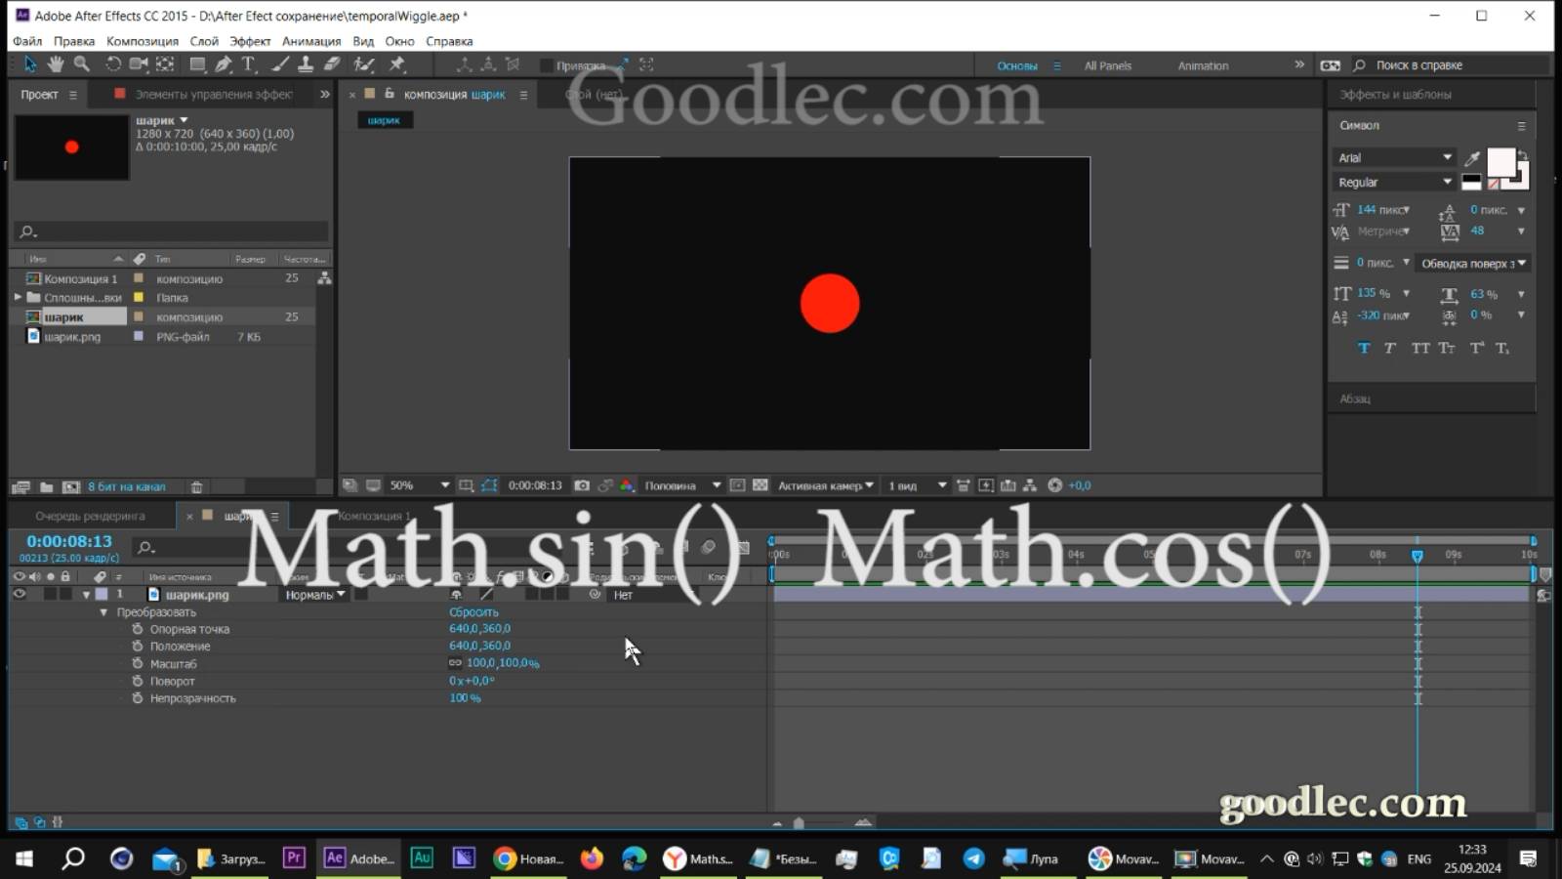
Task: Toggle the stopwatch for Положение property
Action: pyautogui.click(x=137, y=646)
